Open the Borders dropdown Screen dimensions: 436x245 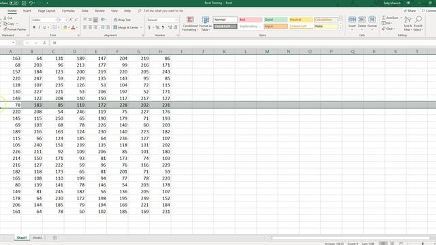59,27
